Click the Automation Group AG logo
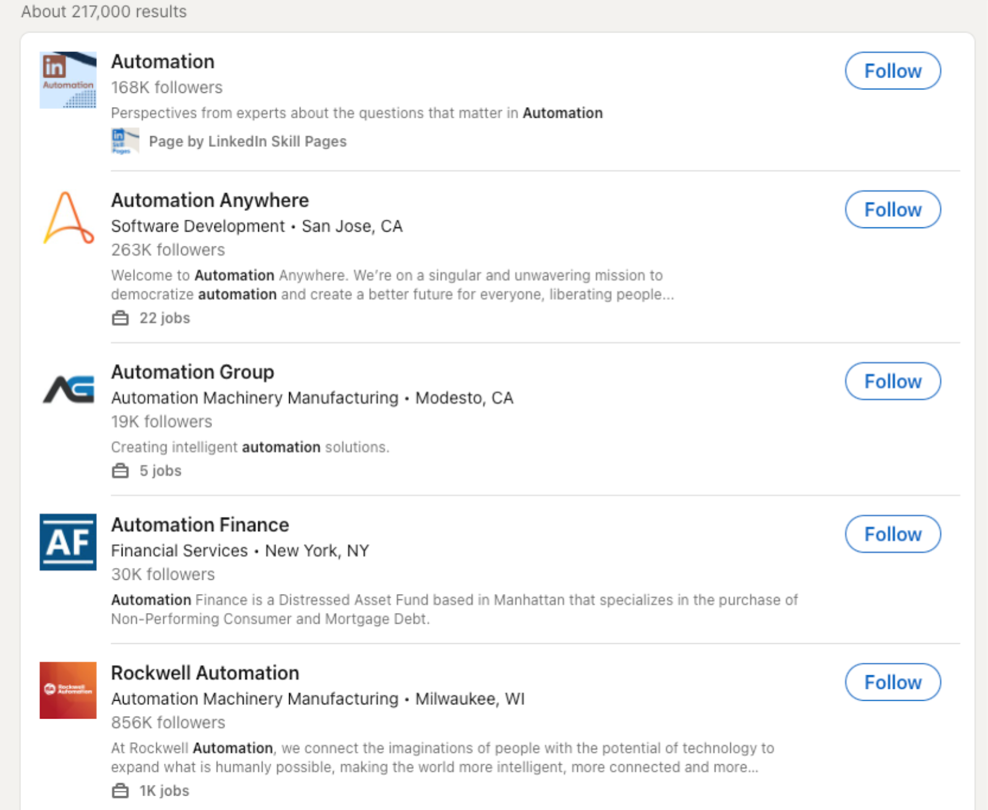 pos(68,390)
